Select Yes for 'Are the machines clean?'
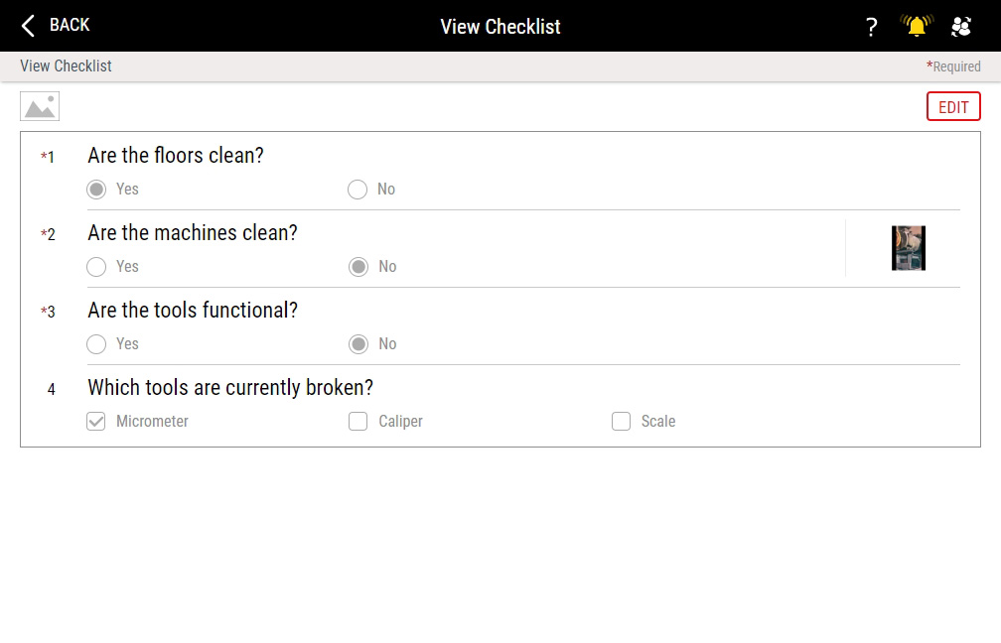Image resolution: width=1001 pixels, height=643 pixels. (96, 266)
